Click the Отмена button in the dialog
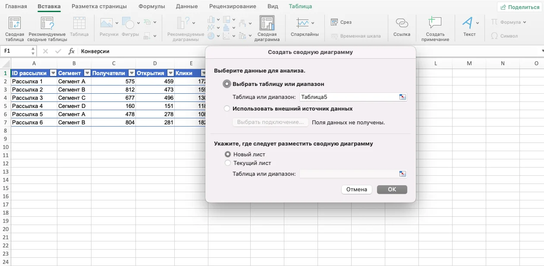The image size is (544, 266). (x=356, y=190)
